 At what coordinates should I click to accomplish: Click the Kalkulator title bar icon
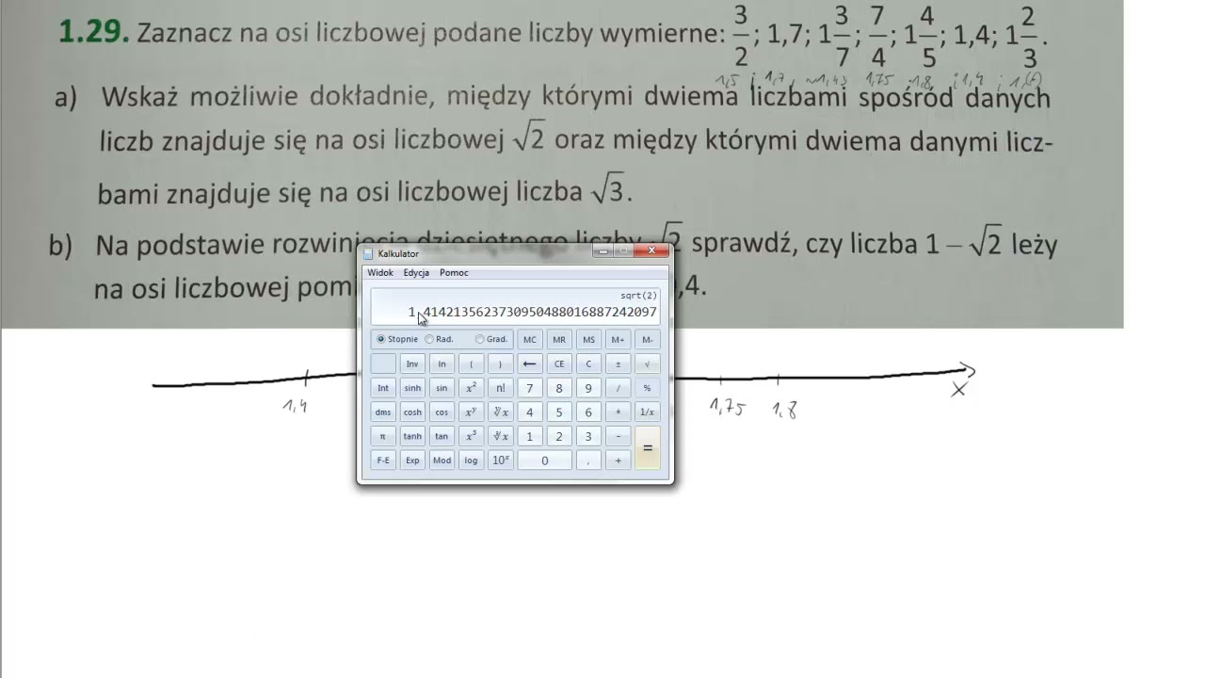(x=369, y=253)
